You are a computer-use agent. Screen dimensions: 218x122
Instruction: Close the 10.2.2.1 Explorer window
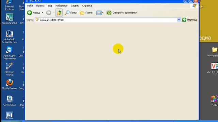point(196,1)
